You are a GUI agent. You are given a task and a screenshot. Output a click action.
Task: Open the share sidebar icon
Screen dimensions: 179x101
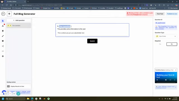tap(3, 46)
